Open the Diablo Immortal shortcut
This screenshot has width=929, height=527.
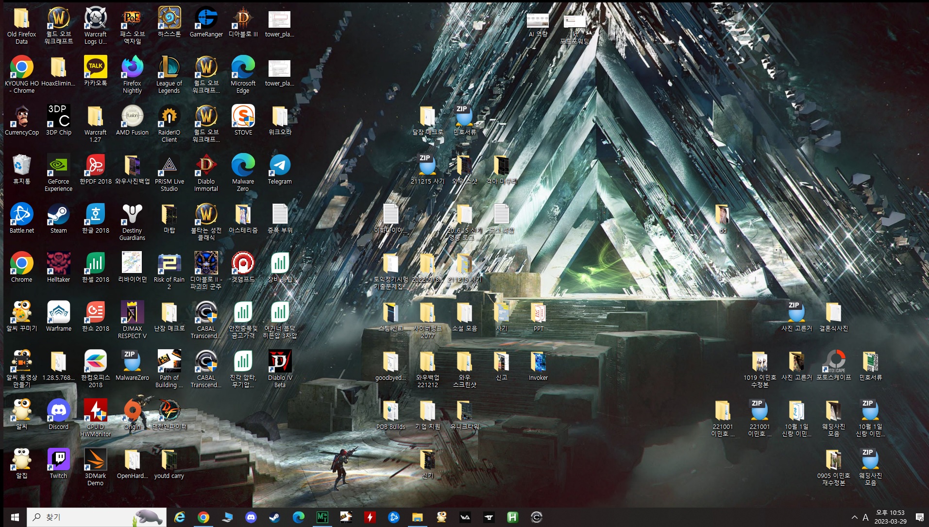206,173
